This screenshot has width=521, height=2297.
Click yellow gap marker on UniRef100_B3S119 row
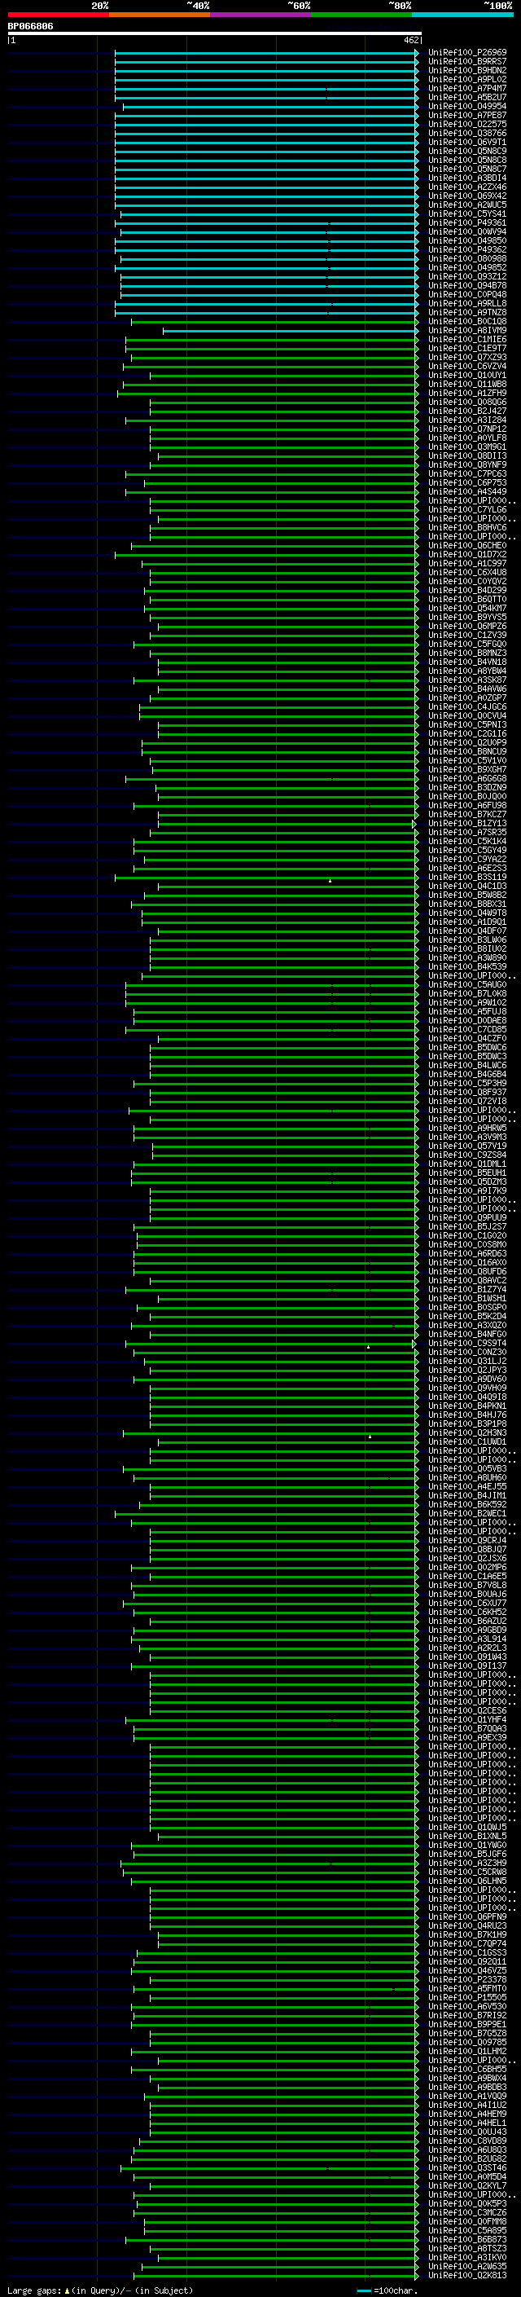[x=330, y=881]
